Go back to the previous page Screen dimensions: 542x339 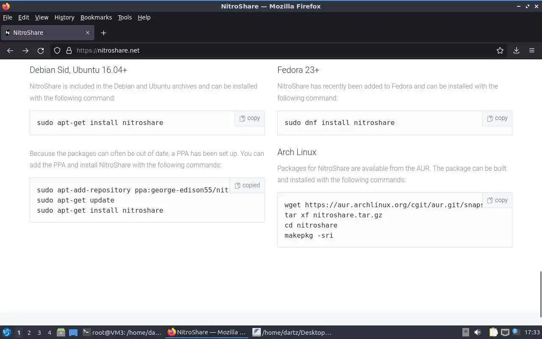(10, 50)
